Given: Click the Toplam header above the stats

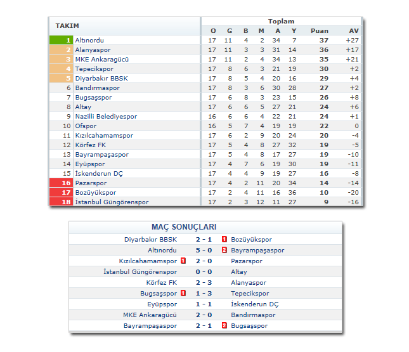Looking at the screenshot, I should pos(281,21).
